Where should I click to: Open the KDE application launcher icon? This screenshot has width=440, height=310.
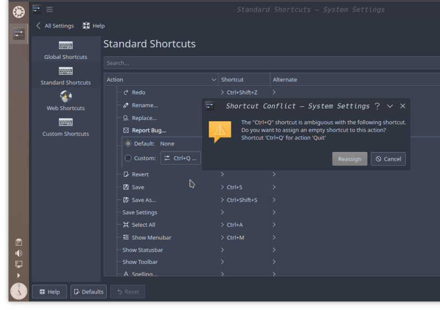click(19, 12)
